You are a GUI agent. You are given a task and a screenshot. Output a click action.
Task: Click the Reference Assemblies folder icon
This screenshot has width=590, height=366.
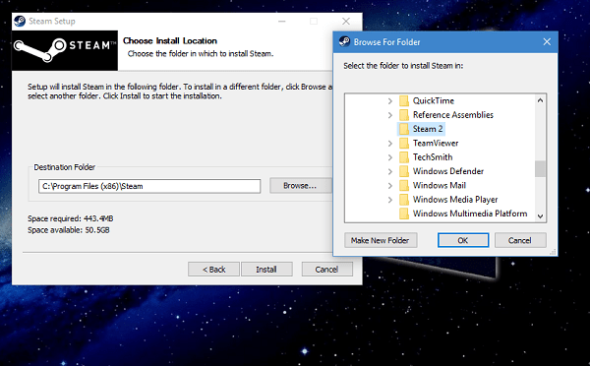[x=404, y=115]
